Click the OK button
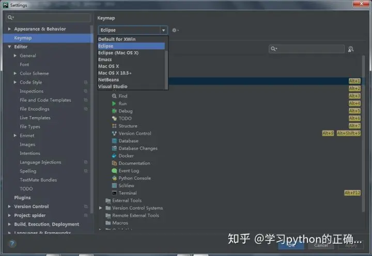 pyautogui.click(x=291, y=245)
